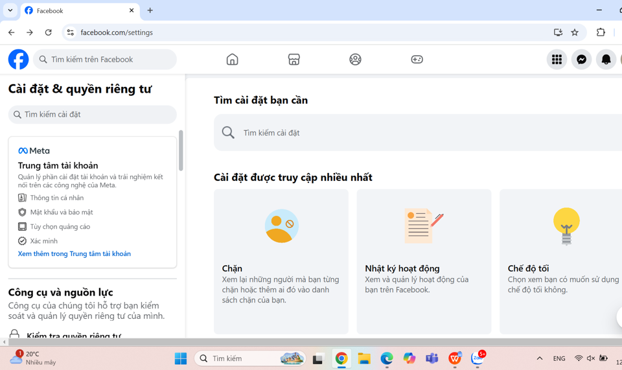622x370 pixels.
Task: Click the Windows taskbar search box
Action: (x=250, y=358)
